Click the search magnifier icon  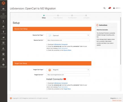[104, 8]
